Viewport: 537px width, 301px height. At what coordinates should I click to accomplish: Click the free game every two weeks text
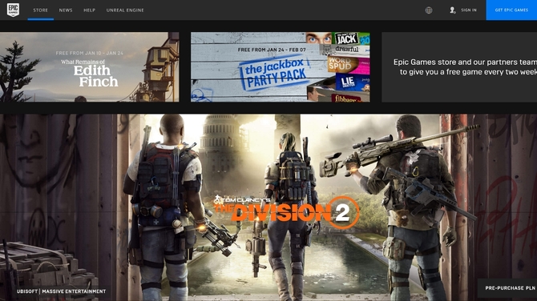pos(465,67)
